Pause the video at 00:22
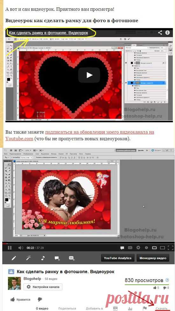The width and height of the screenshot is (175, 311). (x=10, y=248)
